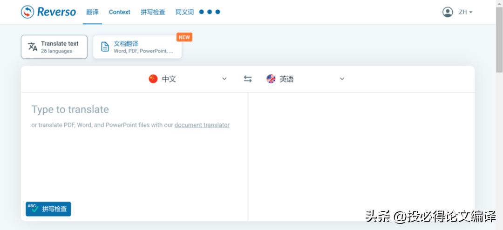Viewport: 503px width, 230px height.
Task: Open the 翻译 tab
Action: click(x=92, y=12)
